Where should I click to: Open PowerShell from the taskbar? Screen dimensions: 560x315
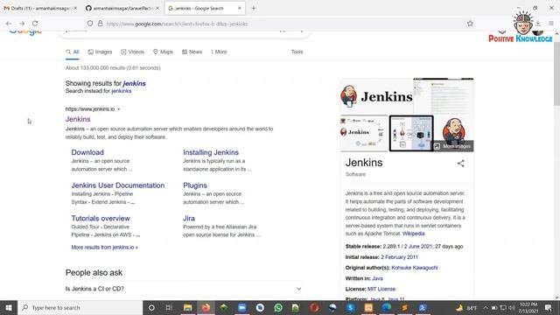[423, 307]
